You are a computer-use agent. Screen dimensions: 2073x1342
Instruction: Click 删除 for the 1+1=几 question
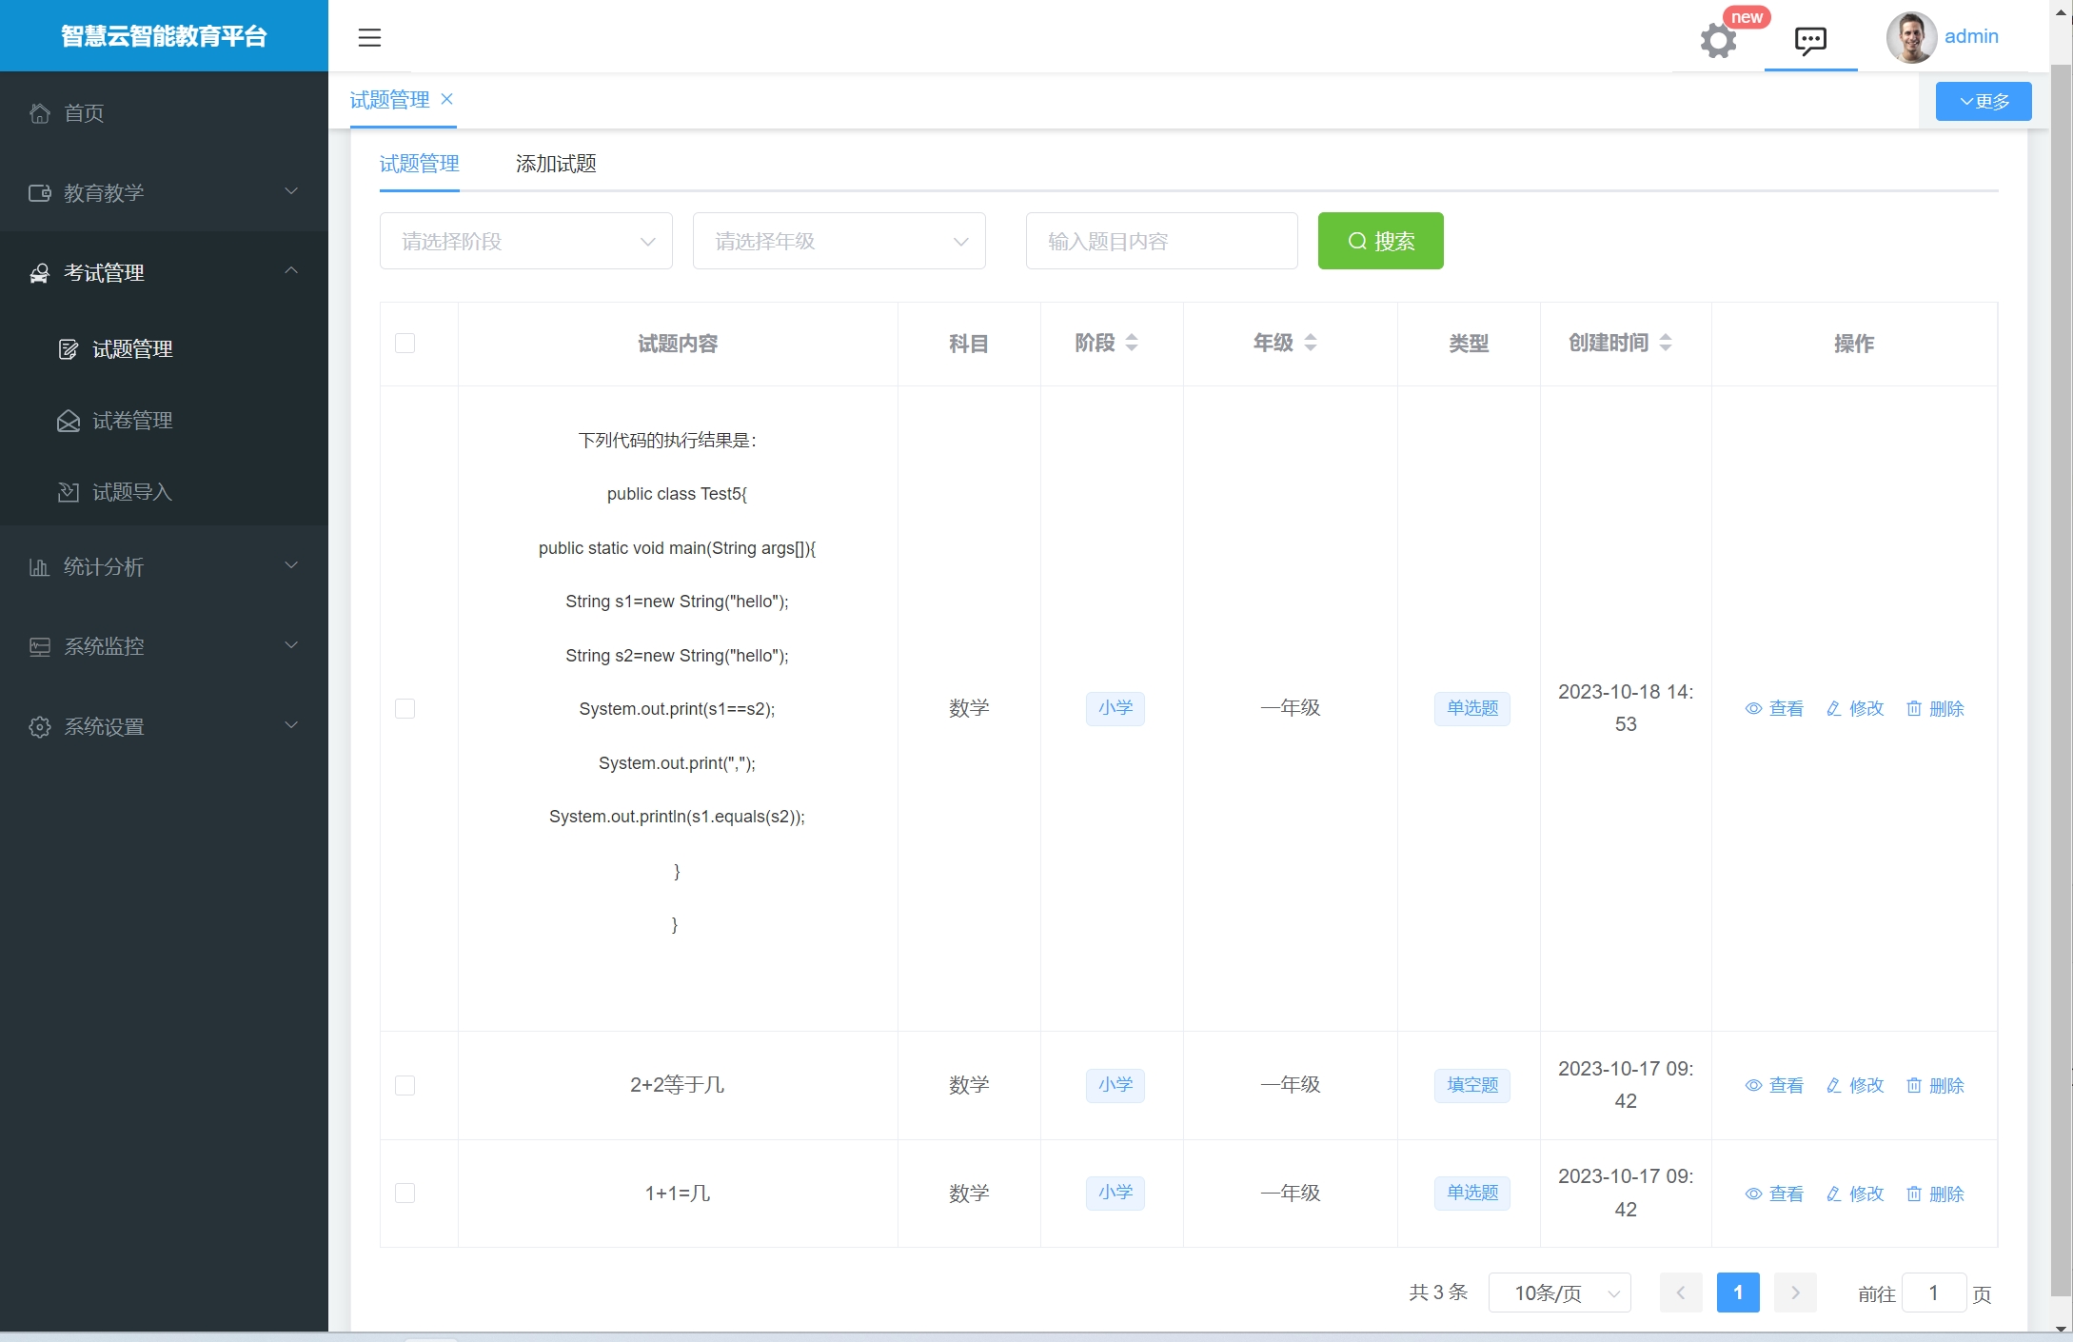click(1935, 1194)
